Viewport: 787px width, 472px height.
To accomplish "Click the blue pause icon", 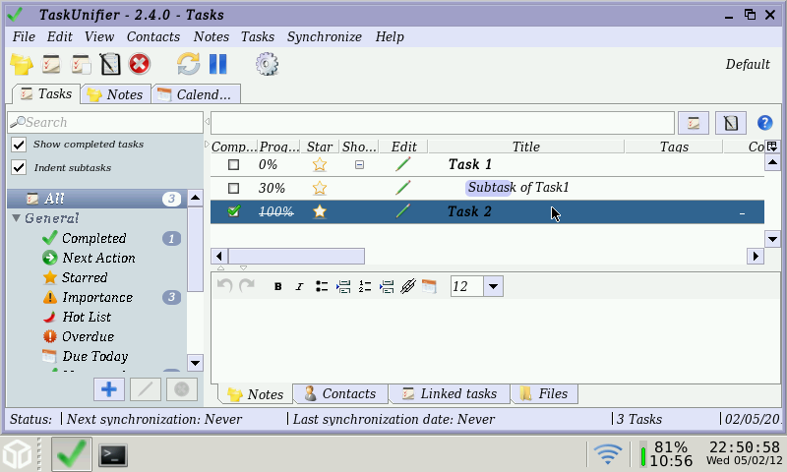I will click(217, 64).
